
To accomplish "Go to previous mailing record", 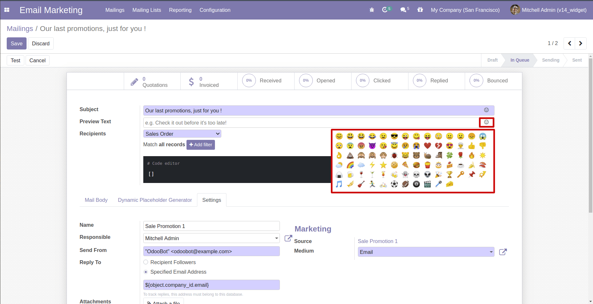I will (x=569, y=43).
